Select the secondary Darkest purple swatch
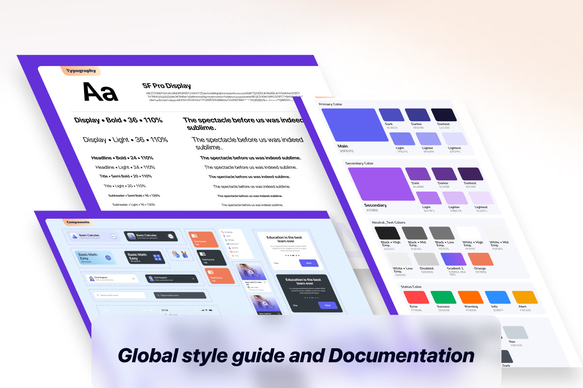 pos(470,174)
